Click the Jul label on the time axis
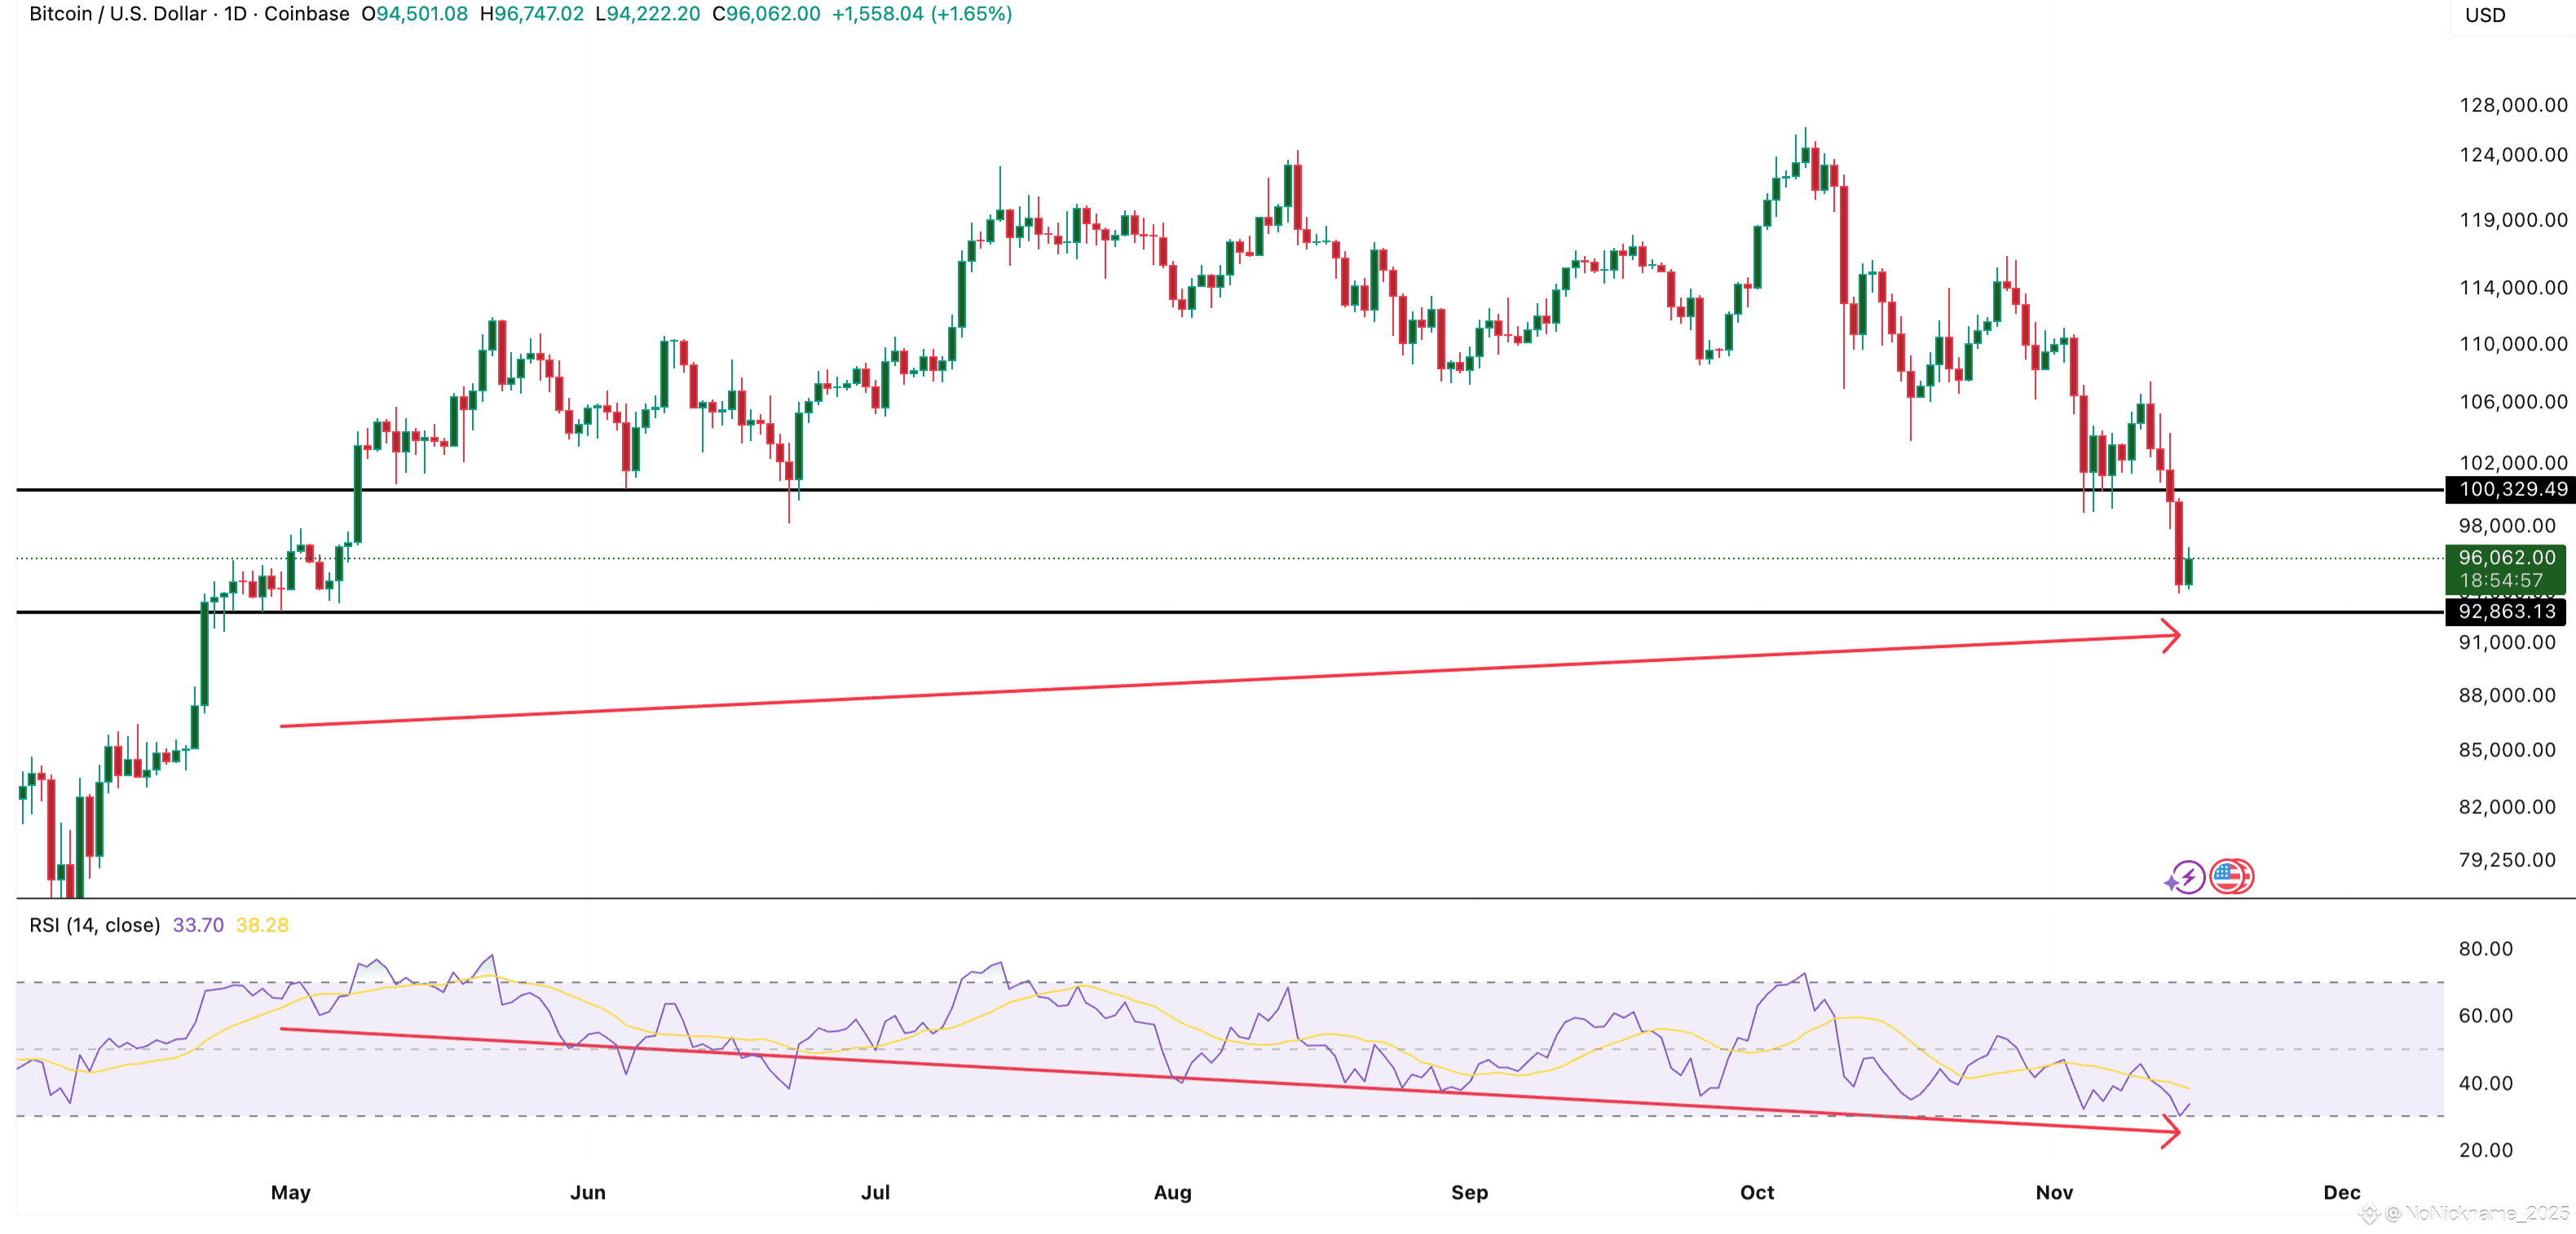The image size is (2576, 1234). (x=875, y=1192)
